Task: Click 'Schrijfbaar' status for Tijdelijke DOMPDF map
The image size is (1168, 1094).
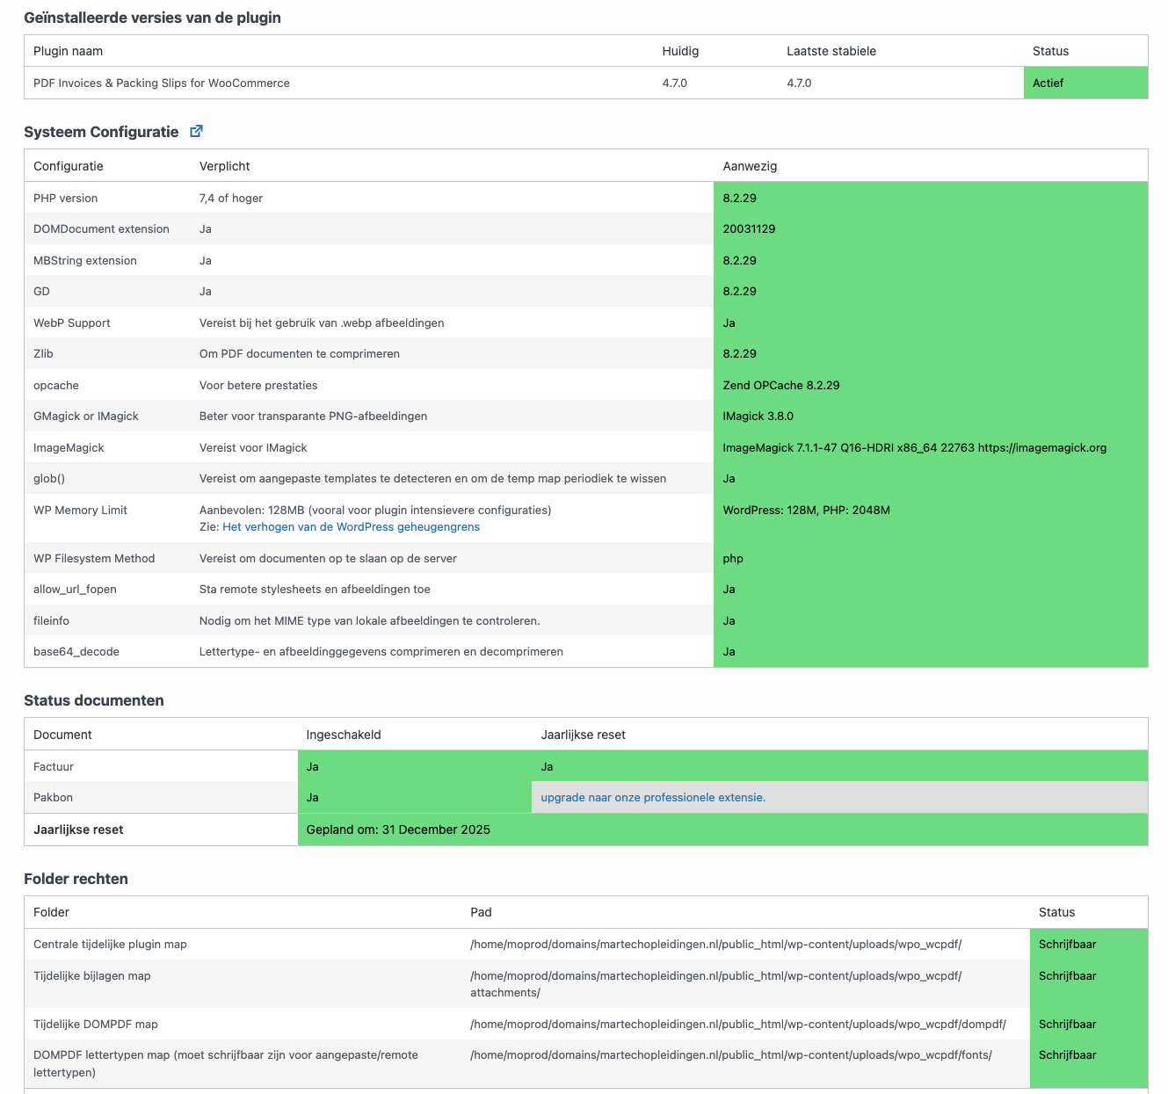Action: (x=1068, y=1025)
